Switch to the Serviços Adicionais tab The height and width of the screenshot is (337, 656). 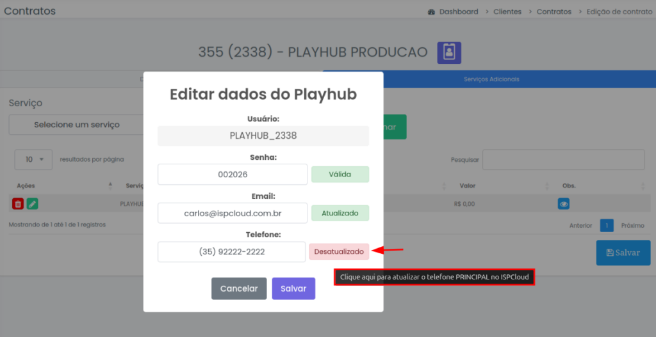click(x=491, y=79)
